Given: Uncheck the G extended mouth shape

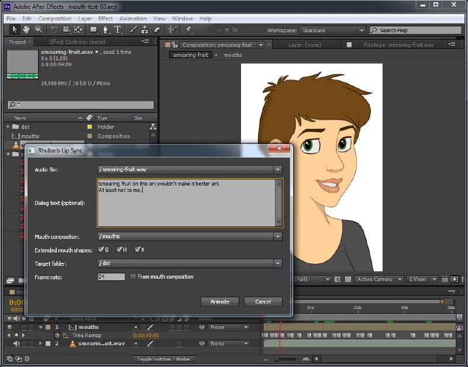Looking at the screenshot, I should 101,250.
